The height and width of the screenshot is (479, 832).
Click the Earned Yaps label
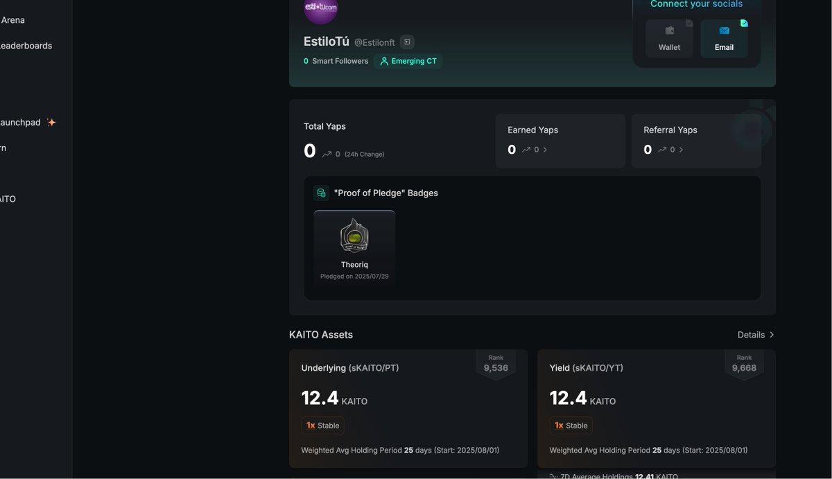pyautogui.click(x=532, y=130)
